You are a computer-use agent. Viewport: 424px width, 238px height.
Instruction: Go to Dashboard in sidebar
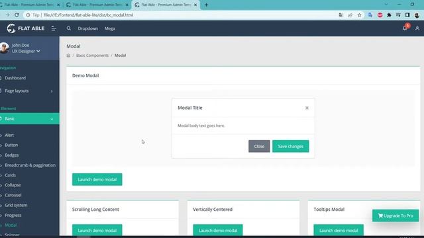pyautogui.click(x=15, y=78)
